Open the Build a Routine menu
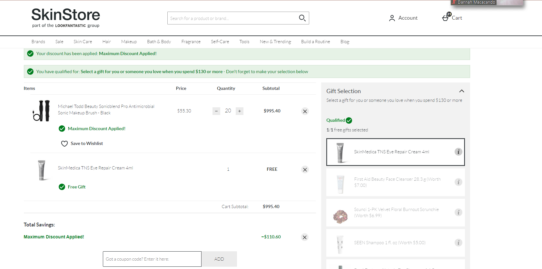Viewport: 542px width, 269px height. tap(316, 42)
